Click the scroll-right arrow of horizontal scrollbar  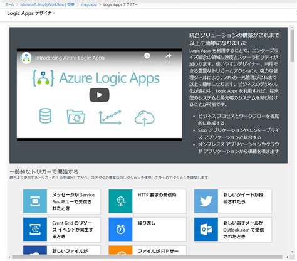click(x=288, y=257)
